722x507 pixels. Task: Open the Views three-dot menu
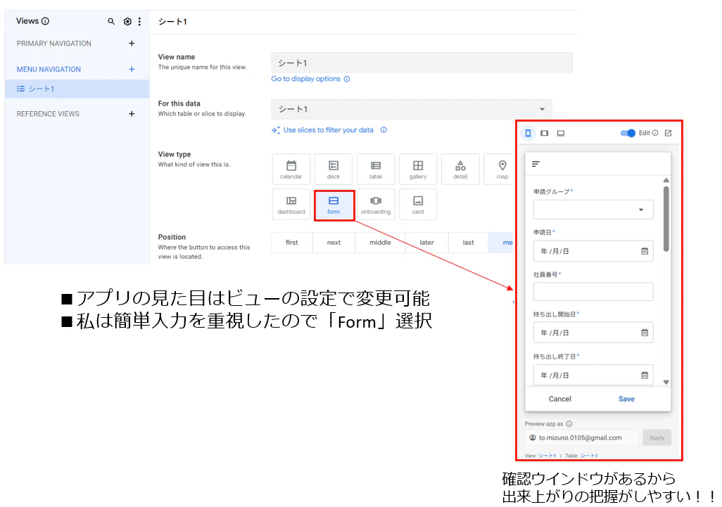point(139,21)
